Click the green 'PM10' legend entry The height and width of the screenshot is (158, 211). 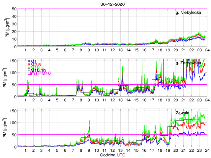34,67
